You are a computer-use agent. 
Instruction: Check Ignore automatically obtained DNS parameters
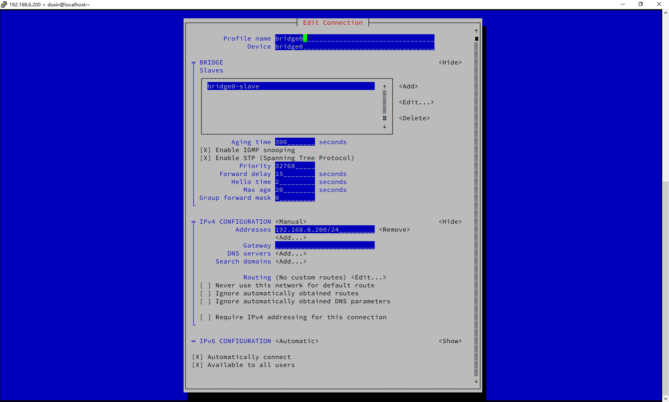pos(205,301)
